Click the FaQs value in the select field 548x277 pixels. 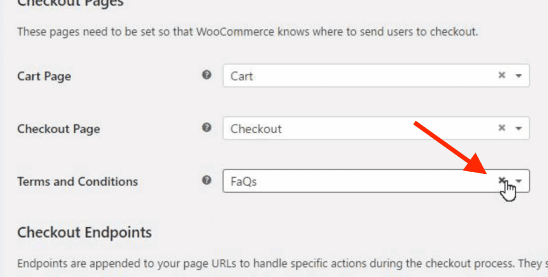(243, 182)
